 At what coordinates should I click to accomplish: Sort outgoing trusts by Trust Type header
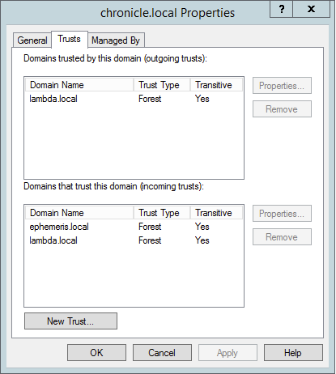point(162,85)
